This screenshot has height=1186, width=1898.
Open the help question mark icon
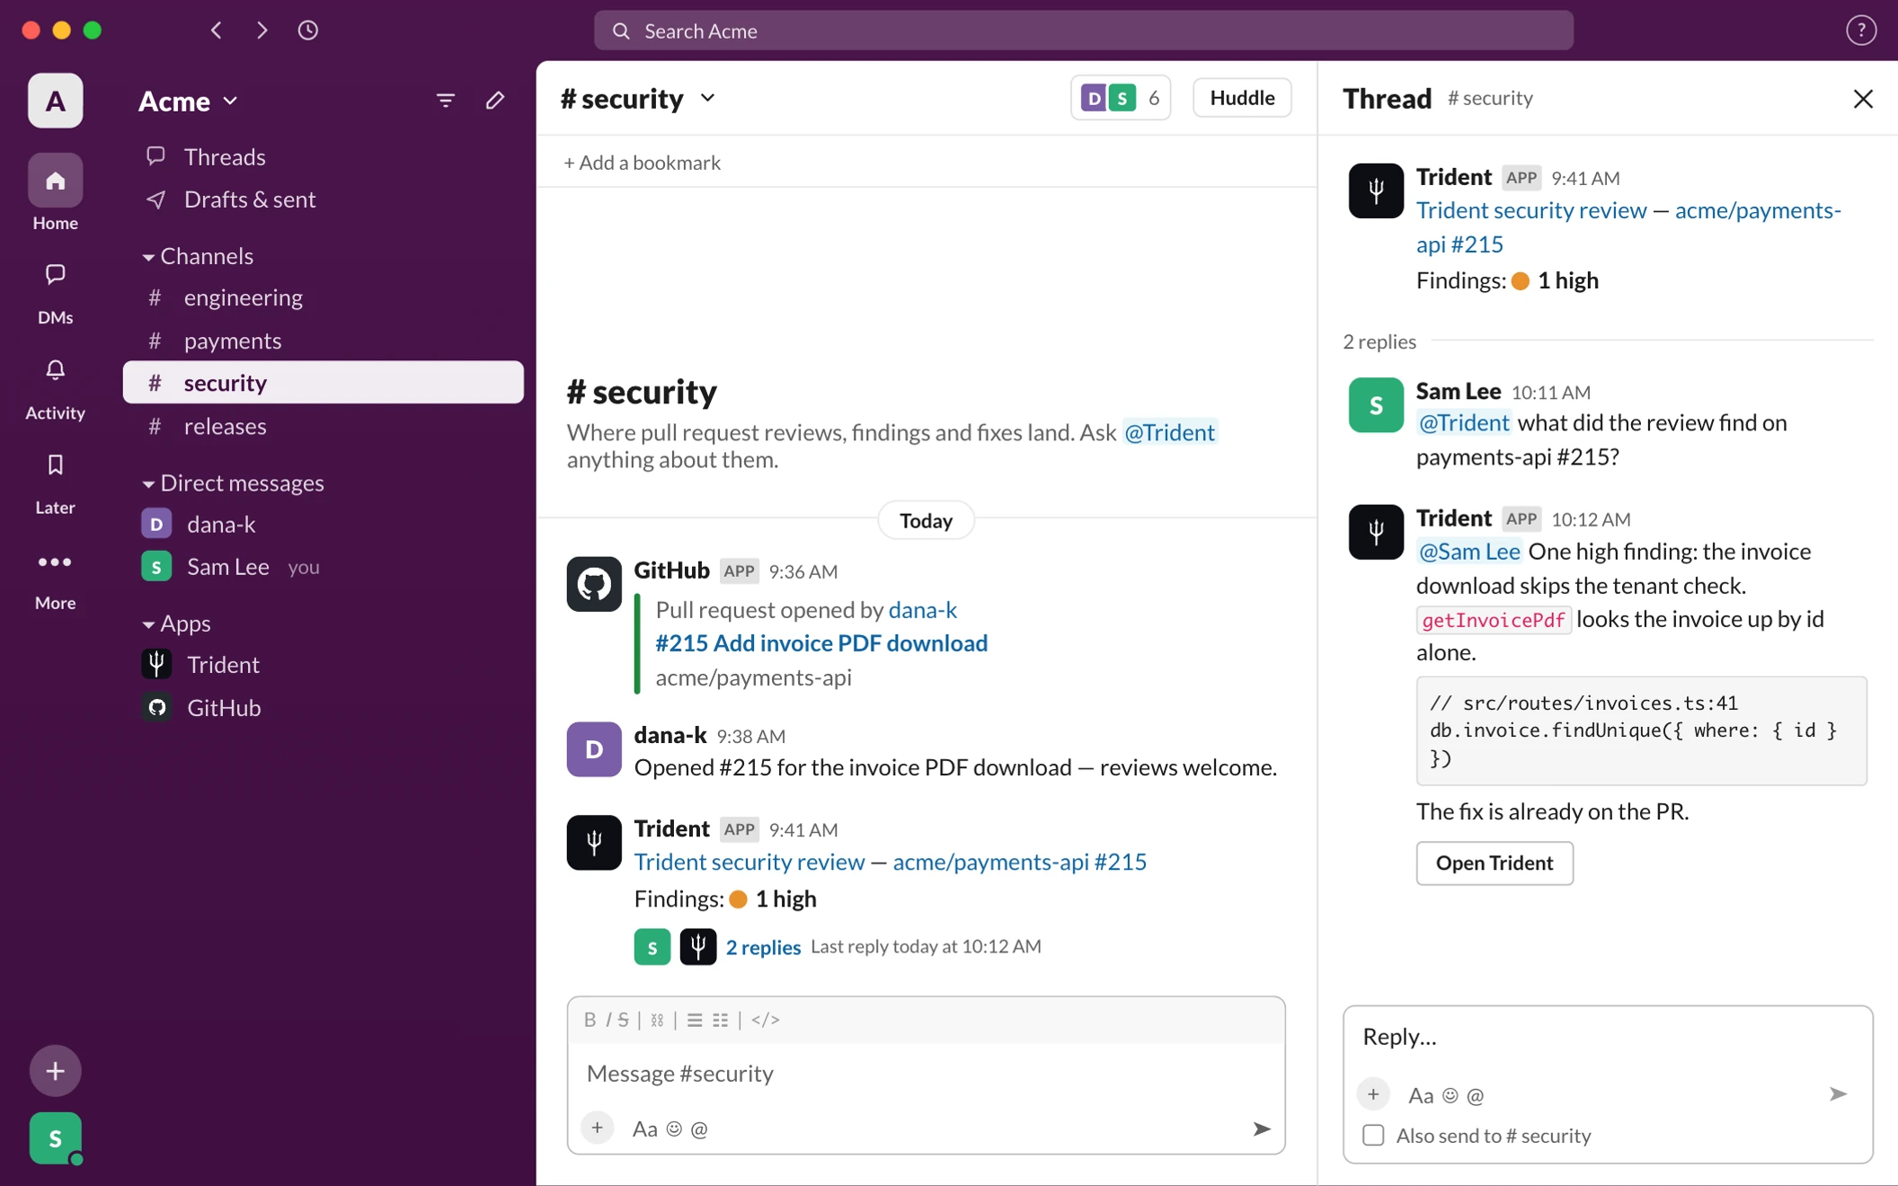[1861, 31]
